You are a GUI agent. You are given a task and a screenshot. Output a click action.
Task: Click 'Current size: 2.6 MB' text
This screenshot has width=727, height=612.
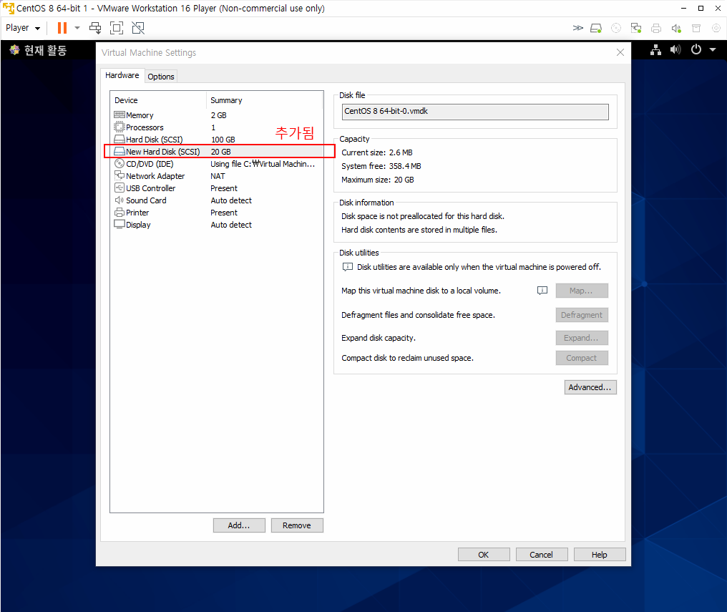pyautogui.click(x=376, y=152)
